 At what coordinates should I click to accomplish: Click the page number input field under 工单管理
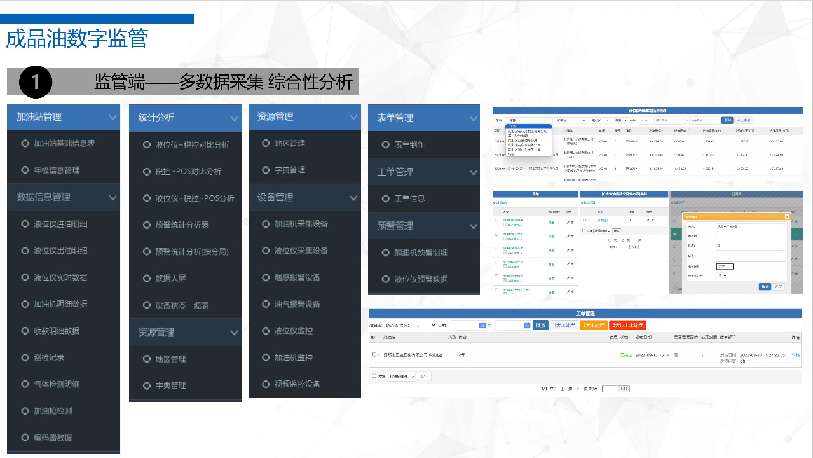coord(608,389)
